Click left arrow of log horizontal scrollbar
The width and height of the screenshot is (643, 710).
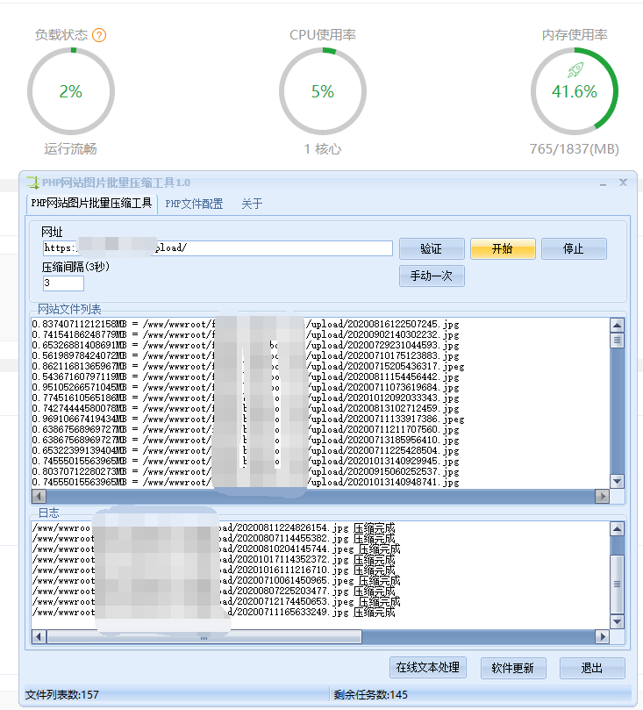click(x=39, y=636)
